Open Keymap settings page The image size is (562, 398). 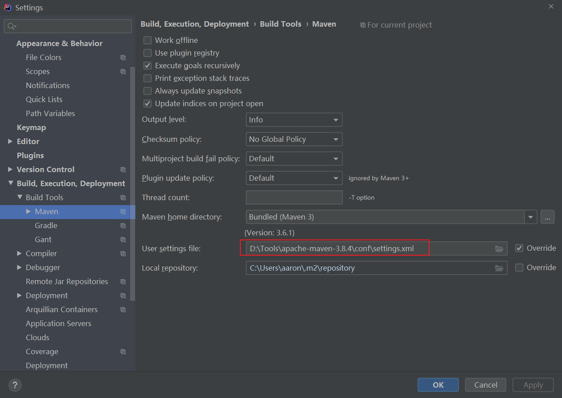click(x=31, y=127)
